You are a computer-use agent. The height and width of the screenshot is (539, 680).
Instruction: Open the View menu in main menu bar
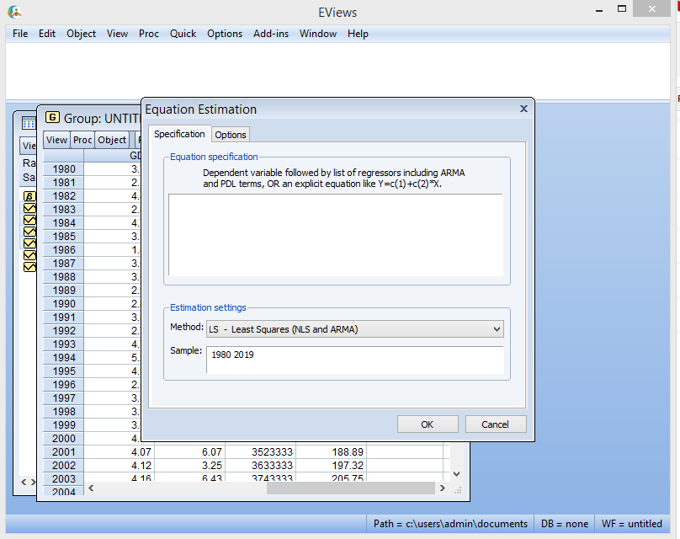117,34
